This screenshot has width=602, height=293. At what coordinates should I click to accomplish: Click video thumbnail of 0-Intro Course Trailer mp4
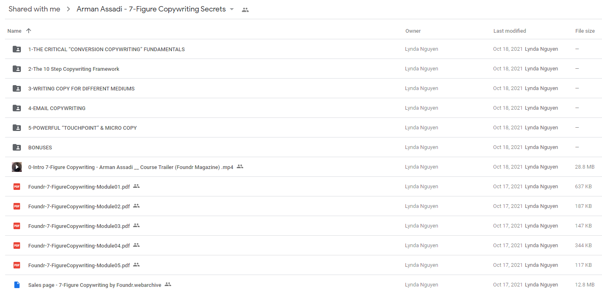[17, 167]
